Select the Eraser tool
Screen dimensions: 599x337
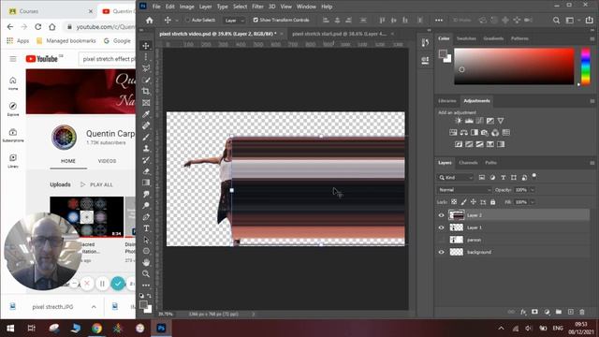click(146, 171)
